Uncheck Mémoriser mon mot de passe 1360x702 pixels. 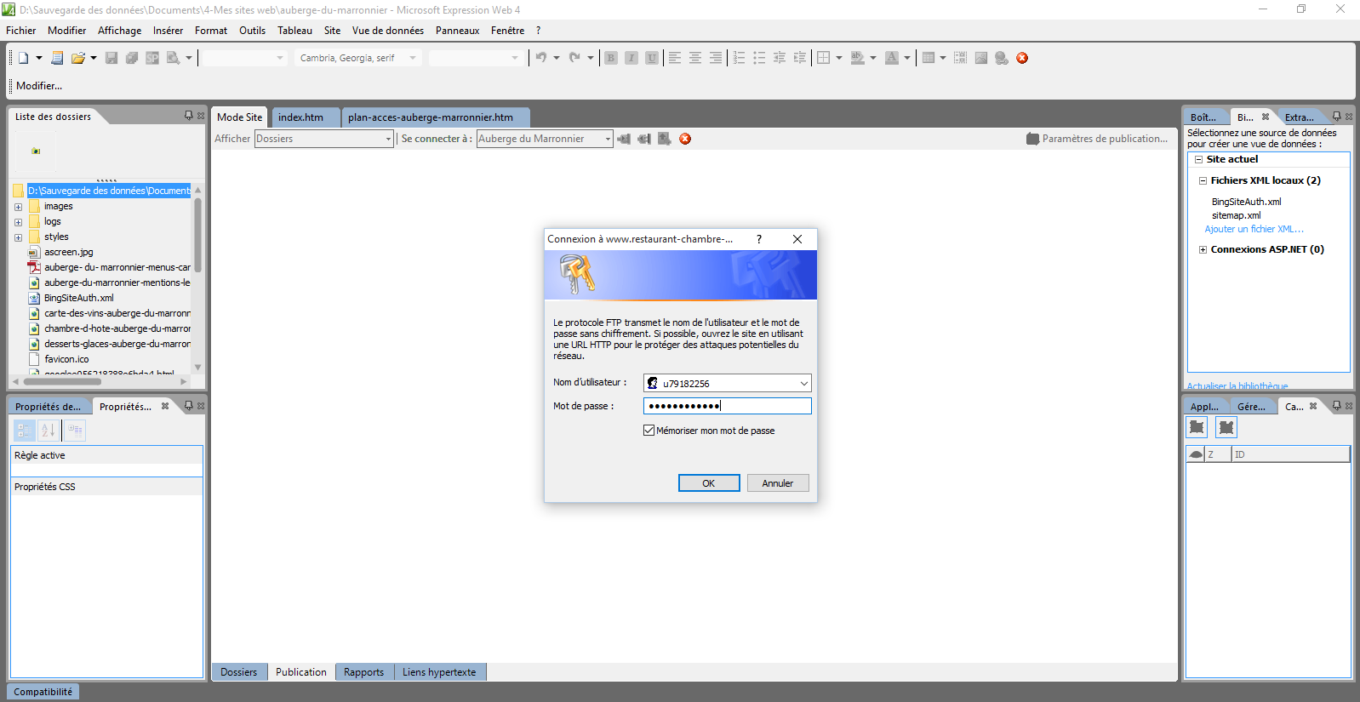tap(649, 431)
